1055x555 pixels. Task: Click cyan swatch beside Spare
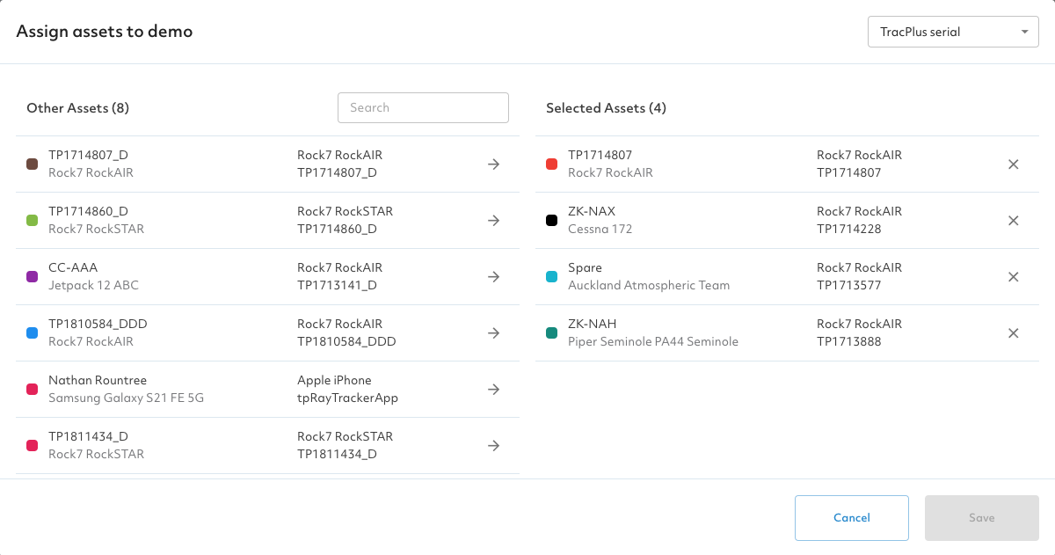552,277
